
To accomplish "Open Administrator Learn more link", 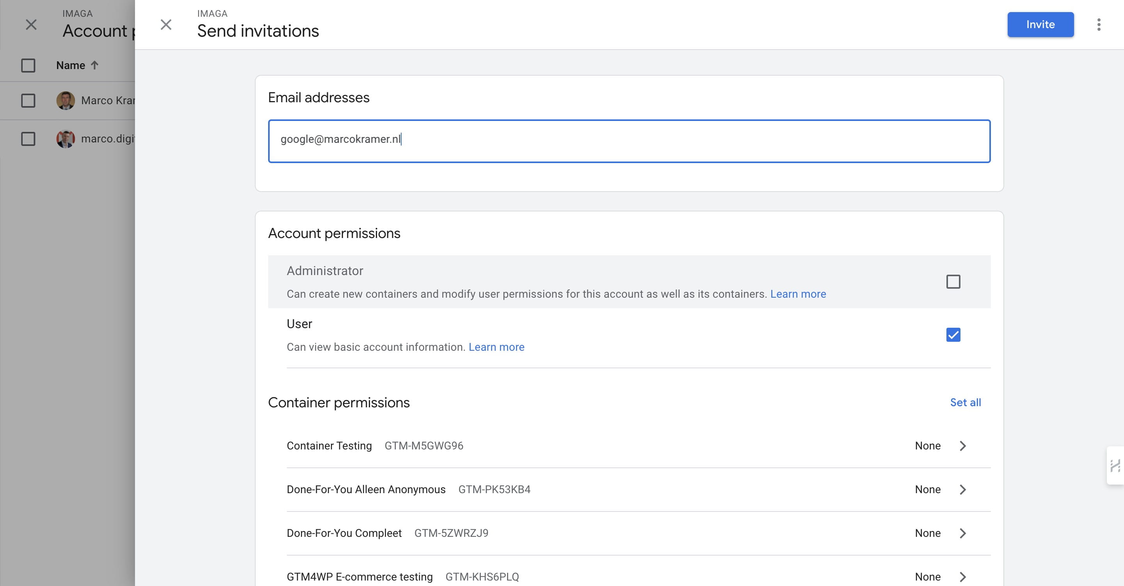I will coord(798,294).
